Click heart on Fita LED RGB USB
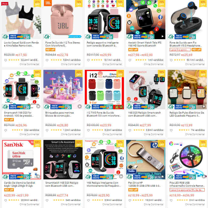208x208 pixels. pos(171,200)
